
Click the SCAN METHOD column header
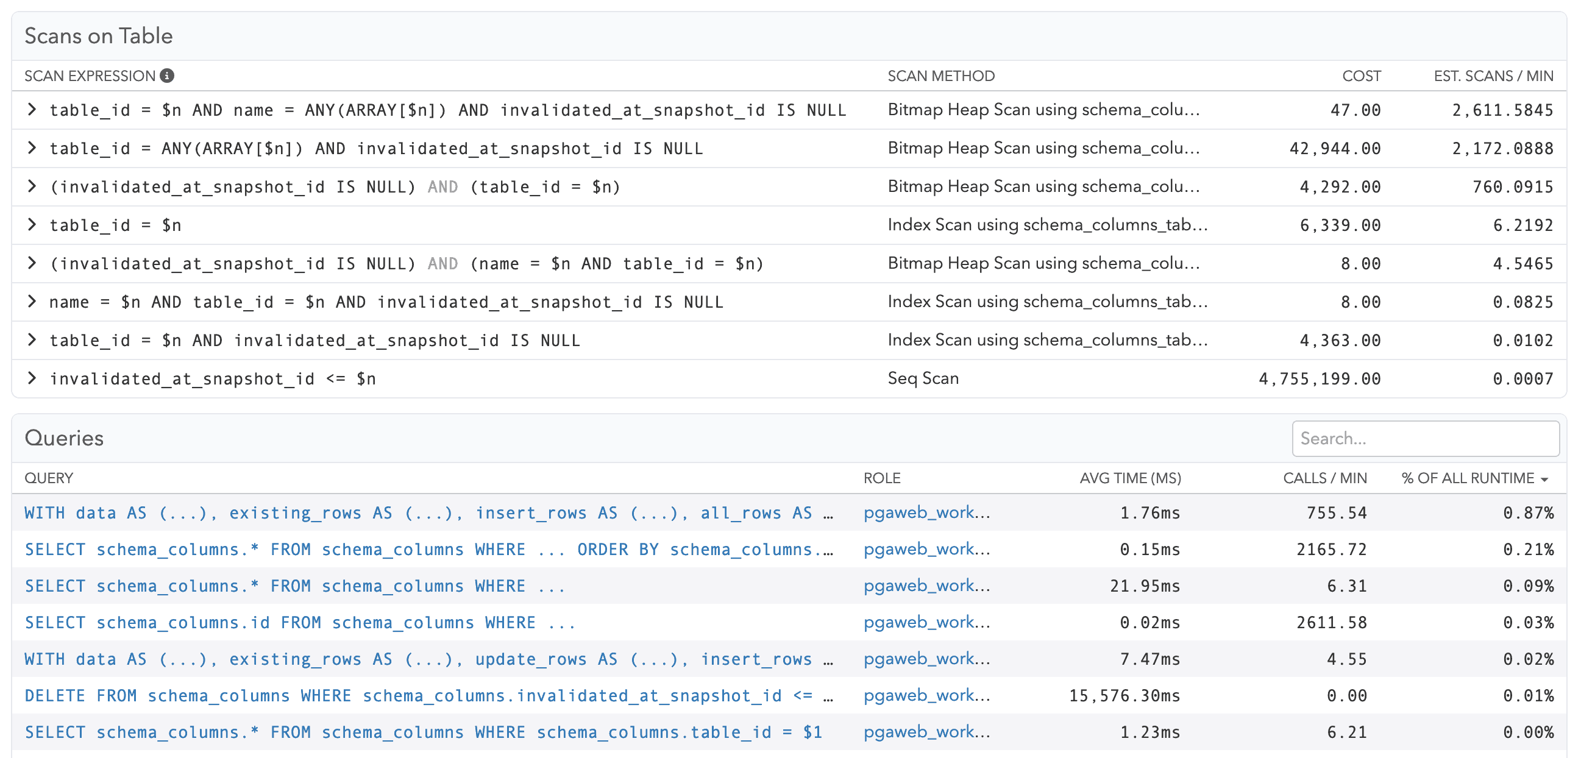pos(941,76)
